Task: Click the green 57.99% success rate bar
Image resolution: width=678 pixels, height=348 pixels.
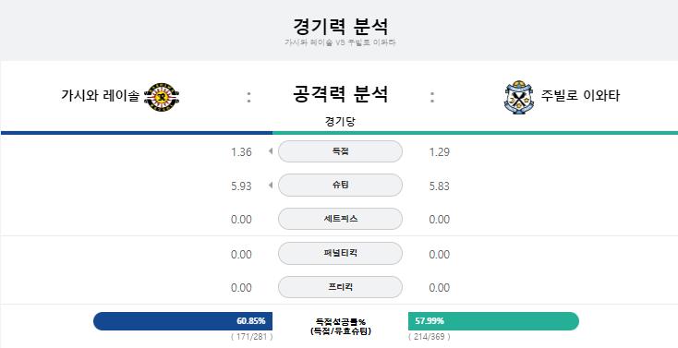Action: 493,321
